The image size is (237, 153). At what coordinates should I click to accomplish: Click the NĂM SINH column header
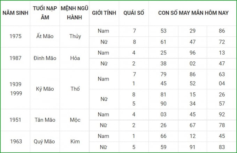(x=15, y=13)
